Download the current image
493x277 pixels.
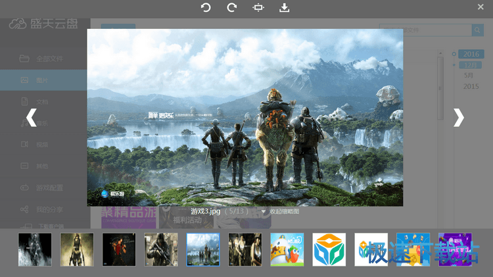(x=284, y=7)
